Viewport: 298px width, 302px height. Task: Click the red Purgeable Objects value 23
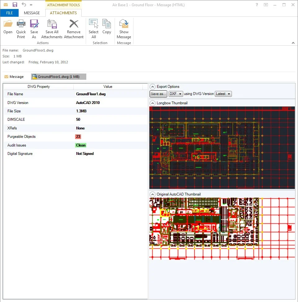pos(78,137)
